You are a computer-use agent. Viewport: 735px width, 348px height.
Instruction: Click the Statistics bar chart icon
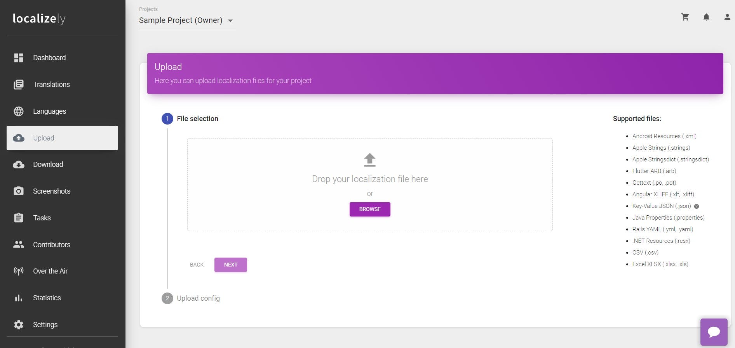[x=19, y=298]
